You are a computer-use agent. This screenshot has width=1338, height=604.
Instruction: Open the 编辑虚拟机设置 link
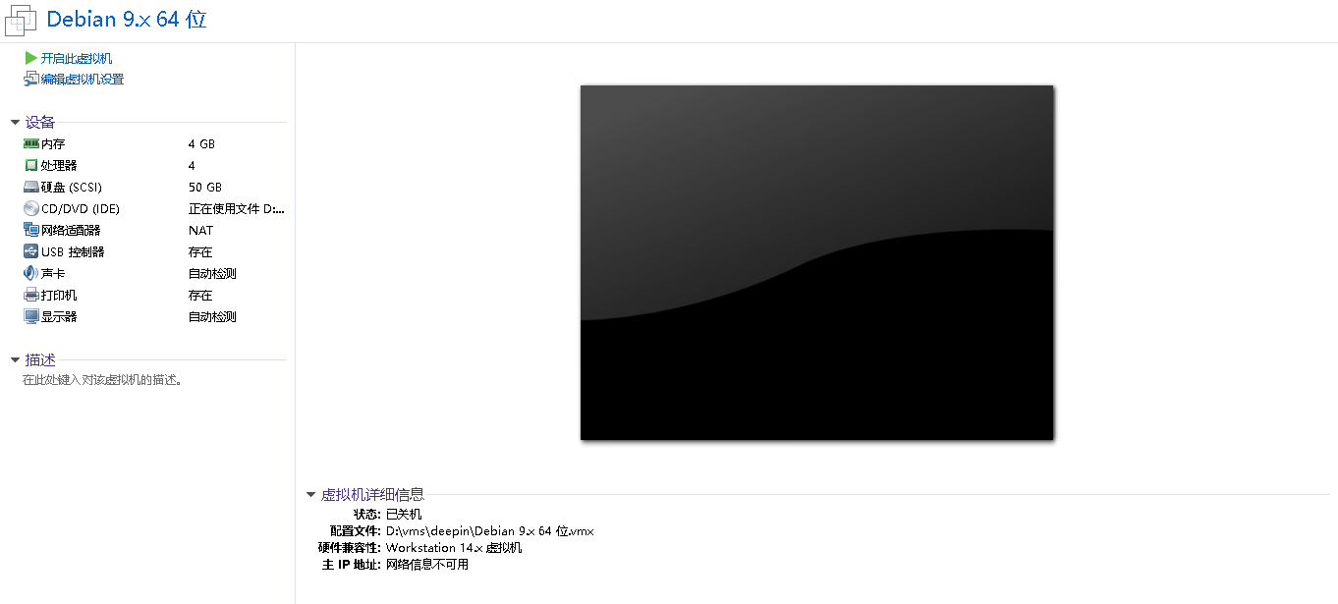point(83,80)
